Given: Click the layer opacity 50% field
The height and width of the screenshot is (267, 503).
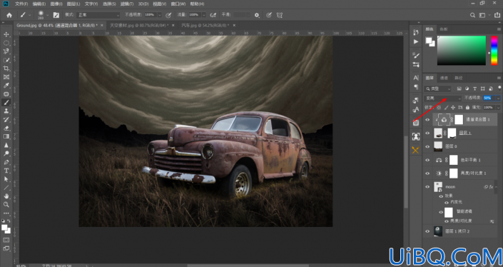Looking at the screenshot, I should tap(489, 99).
